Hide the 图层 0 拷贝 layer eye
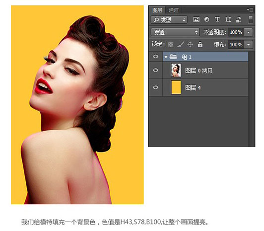 (x=156, y=70)
